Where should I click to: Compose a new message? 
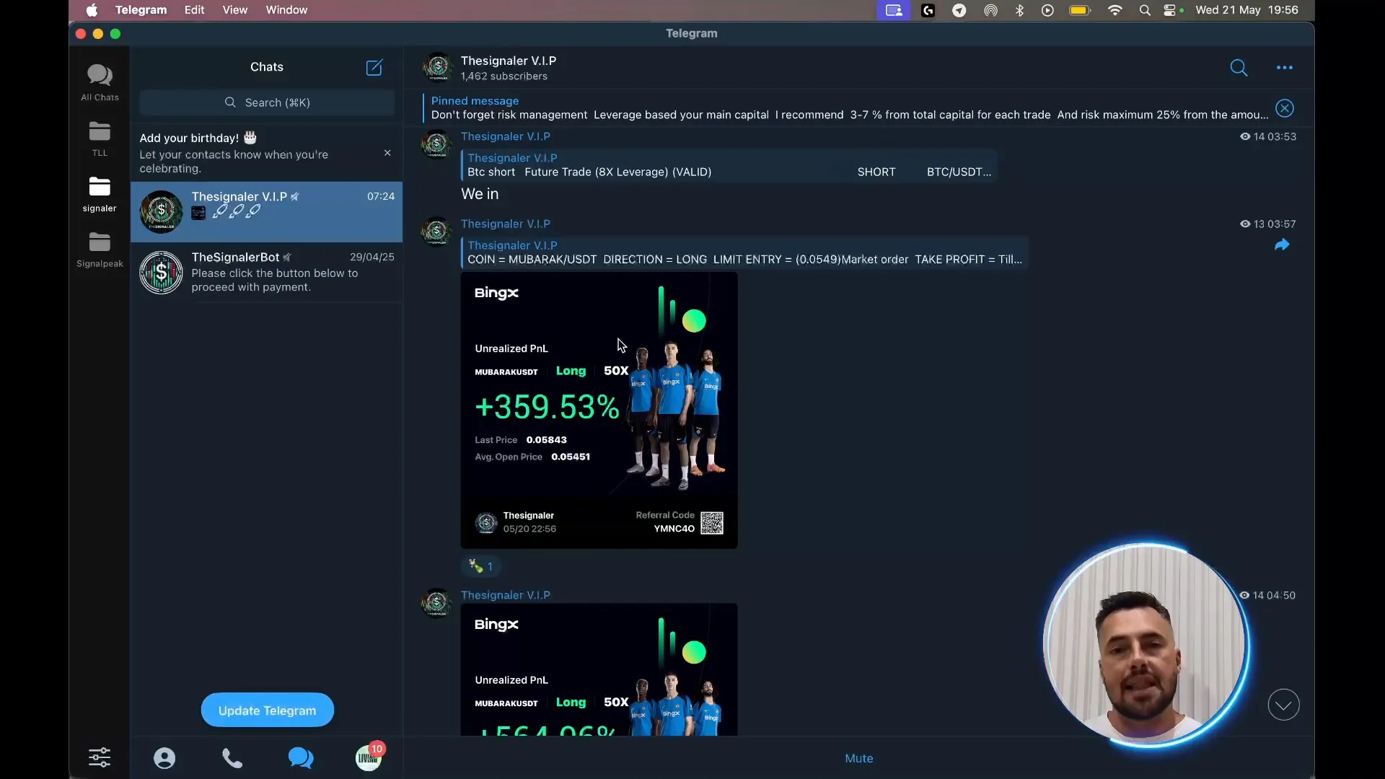374,67
